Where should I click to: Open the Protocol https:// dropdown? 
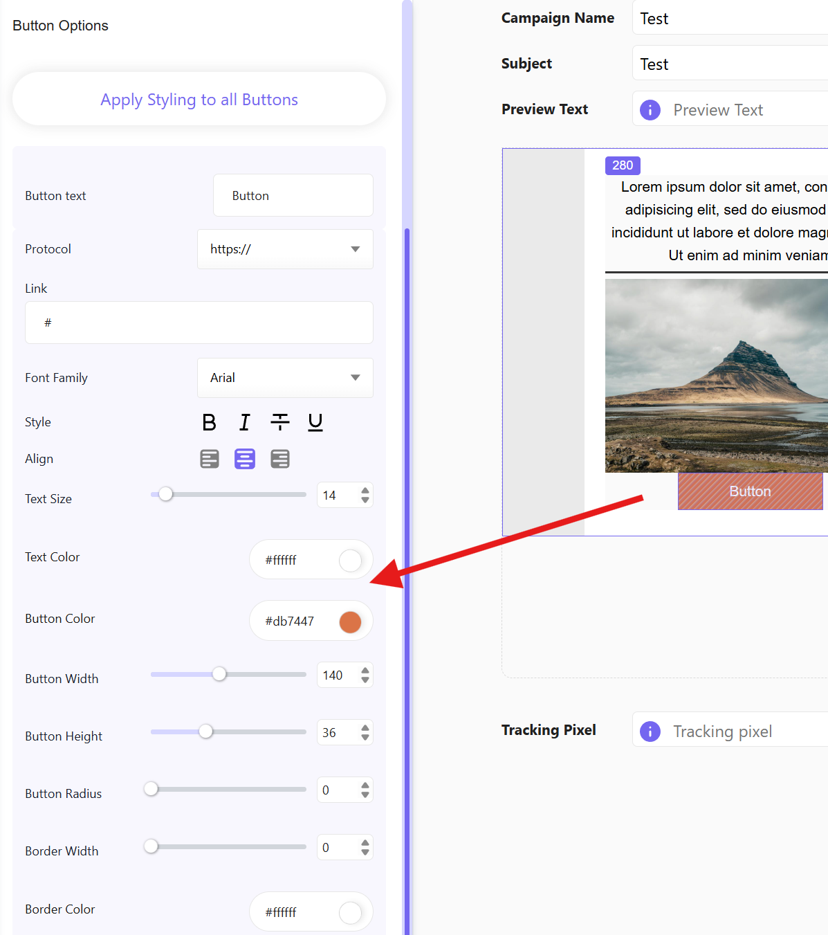point(285,249)
